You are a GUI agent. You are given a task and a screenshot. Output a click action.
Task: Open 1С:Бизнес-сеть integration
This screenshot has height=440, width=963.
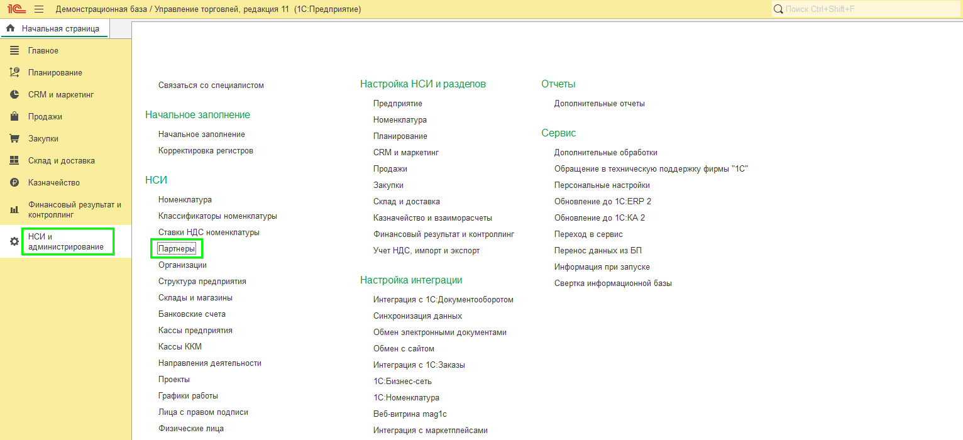pyautogui.click(x=402, y=381)
